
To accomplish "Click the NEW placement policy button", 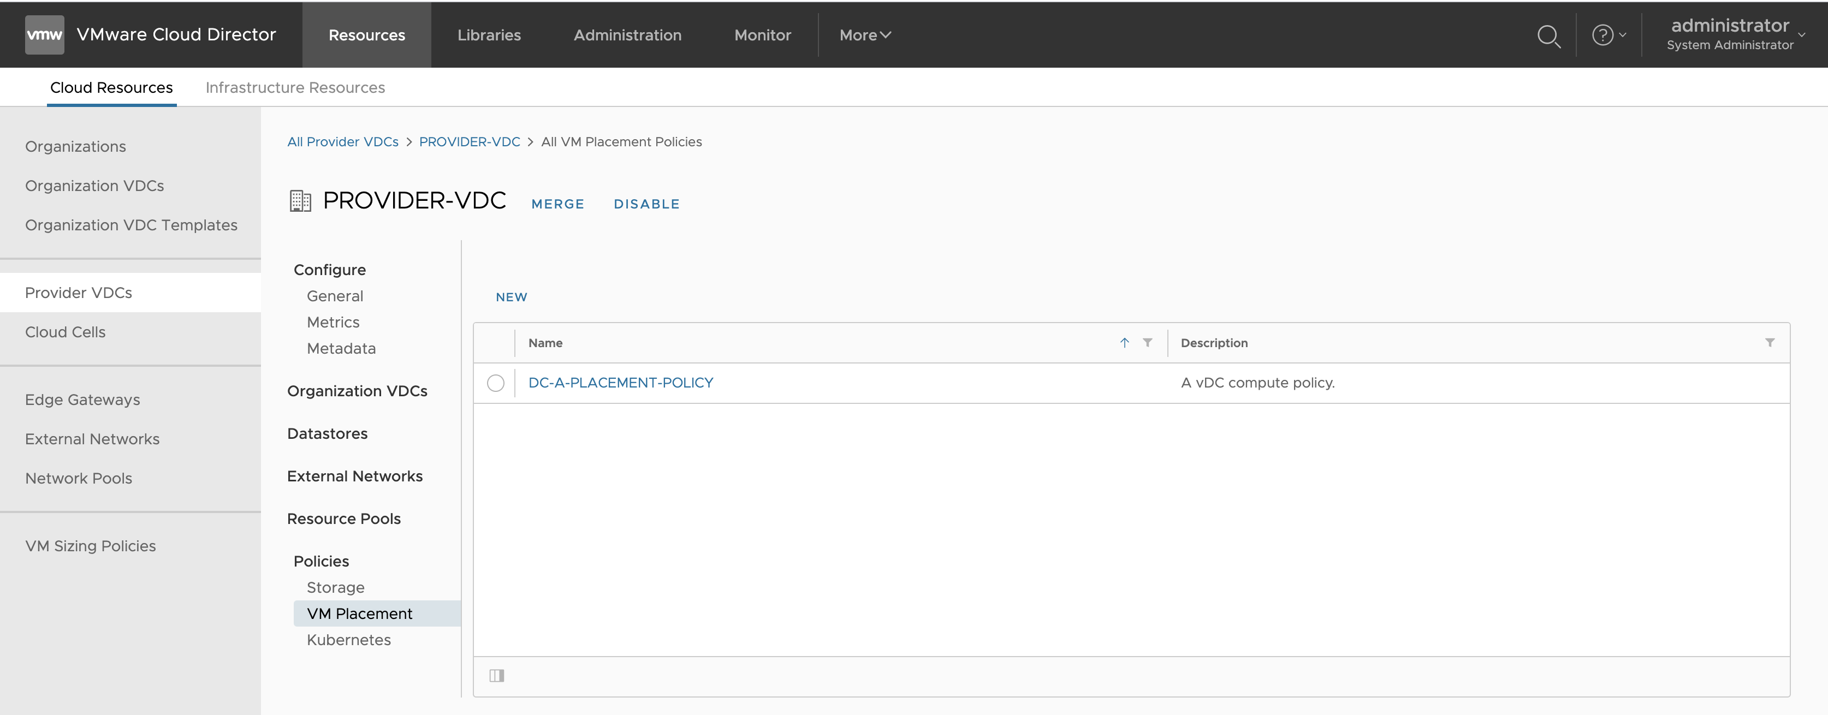I will tap(511, 297).
